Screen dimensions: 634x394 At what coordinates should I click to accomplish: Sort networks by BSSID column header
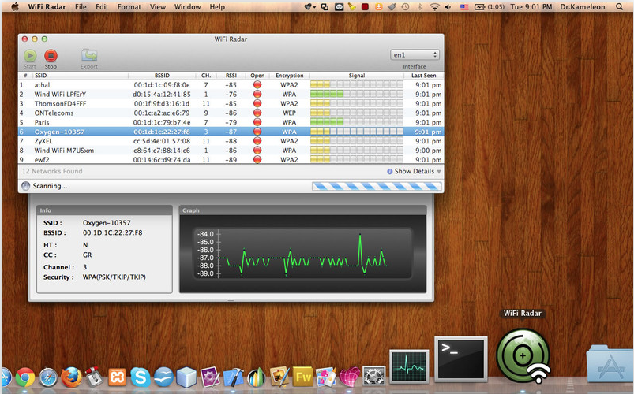[162, 76]
